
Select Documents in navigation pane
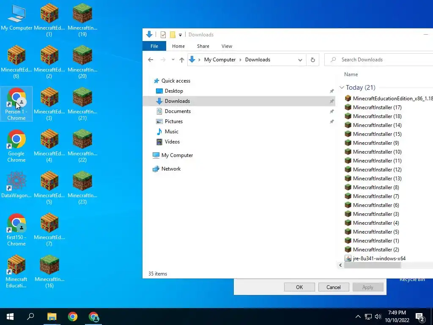click(x=178, y=111)
